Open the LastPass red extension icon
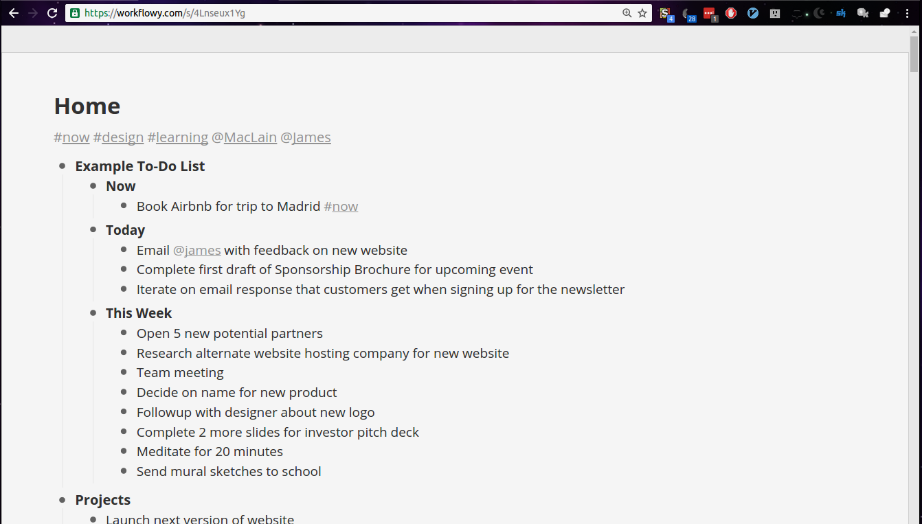 [x=709, y=13]
